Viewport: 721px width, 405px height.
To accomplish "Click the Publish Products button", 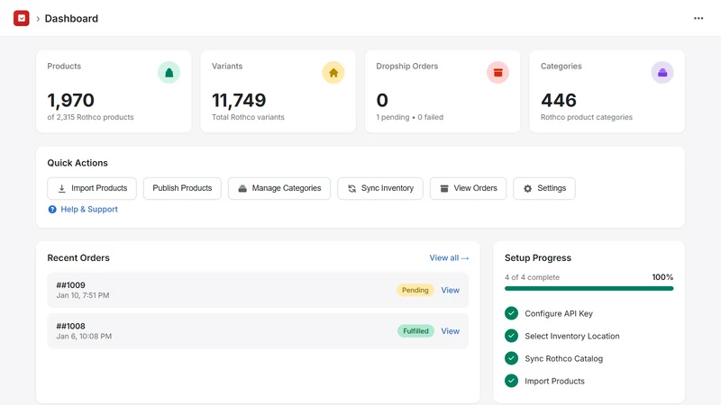I will pos(182,188).
